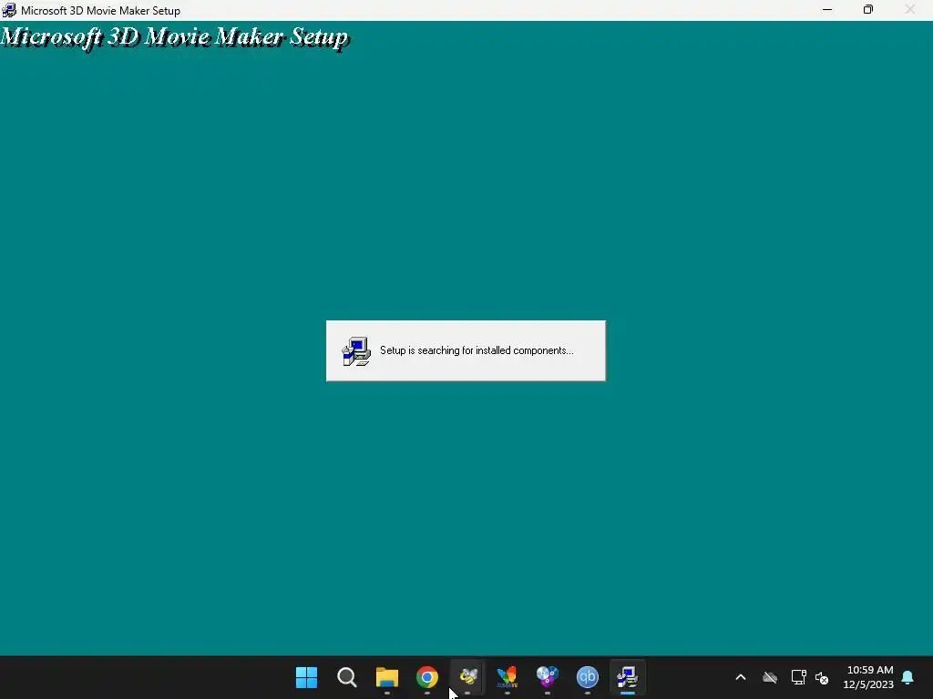Click the OneDrive cloud tray icon
The width and height of the screenshot is (933, 699).
tap(770, 677)
